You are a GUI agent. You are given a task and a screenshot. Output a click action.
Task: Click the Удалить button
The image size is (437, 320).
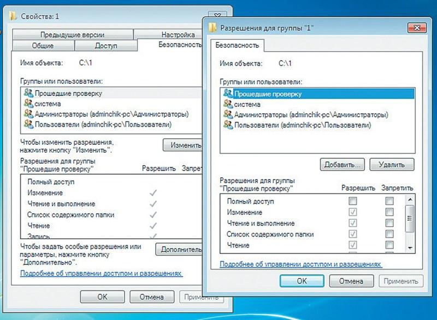[392, 164]
